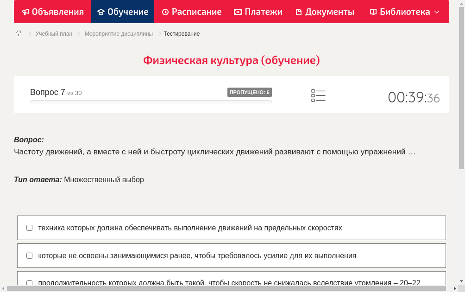Check the answer about предельных скоростях

(29, 227)
